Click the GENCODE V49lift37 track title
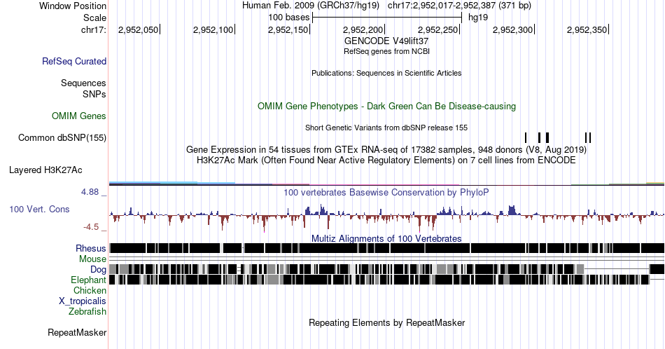 [386, 41]
